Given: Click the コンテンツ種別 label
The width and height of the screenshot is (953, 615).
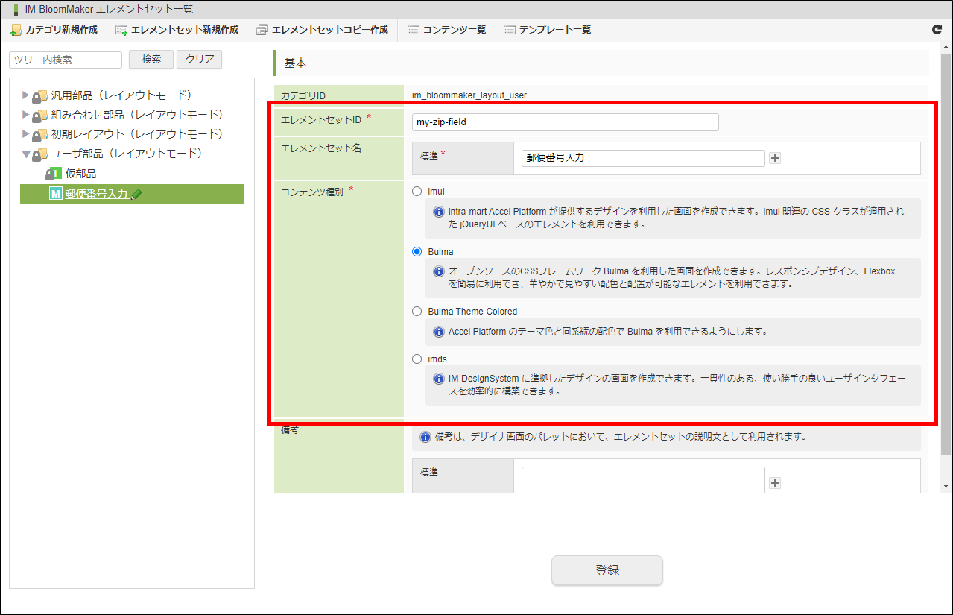Looking at the screenshot, I should point(311,191).
